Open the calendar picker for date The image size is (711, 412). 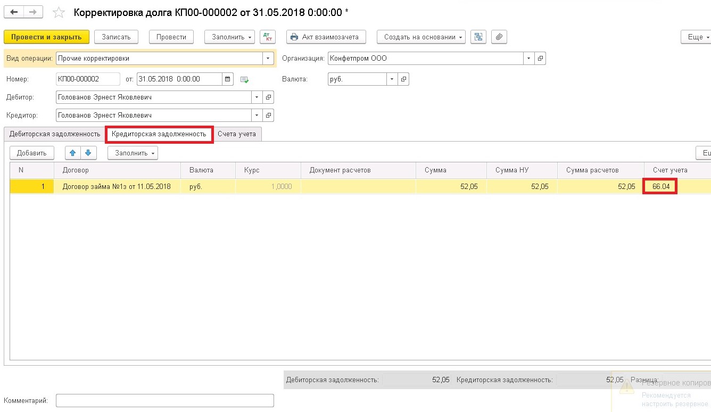(x=228, y=79)
